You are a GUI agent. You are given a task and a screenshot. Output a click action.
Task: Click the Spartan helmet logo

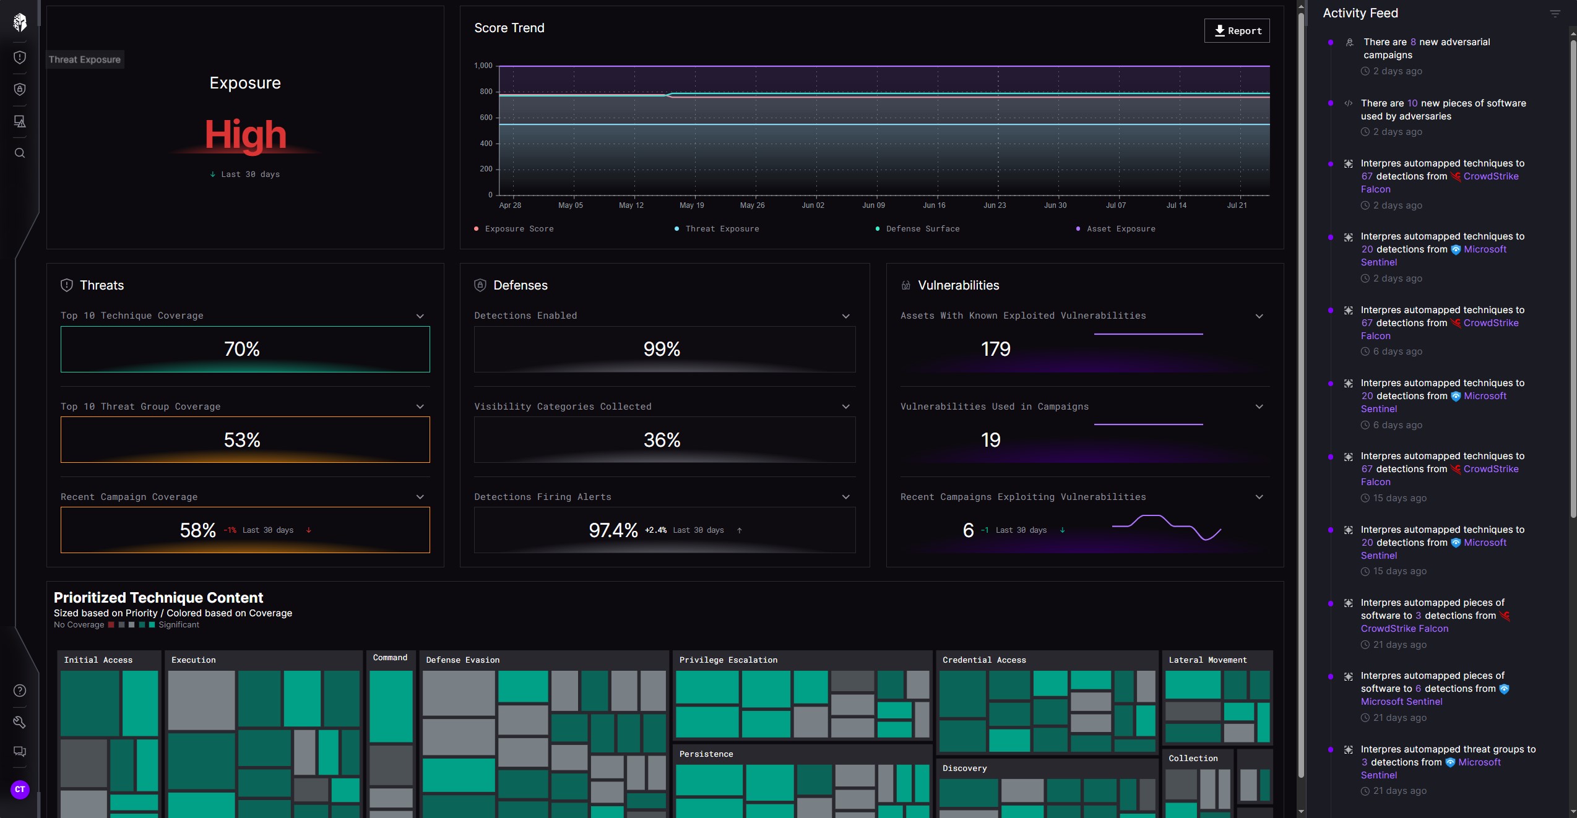[20, 22]
